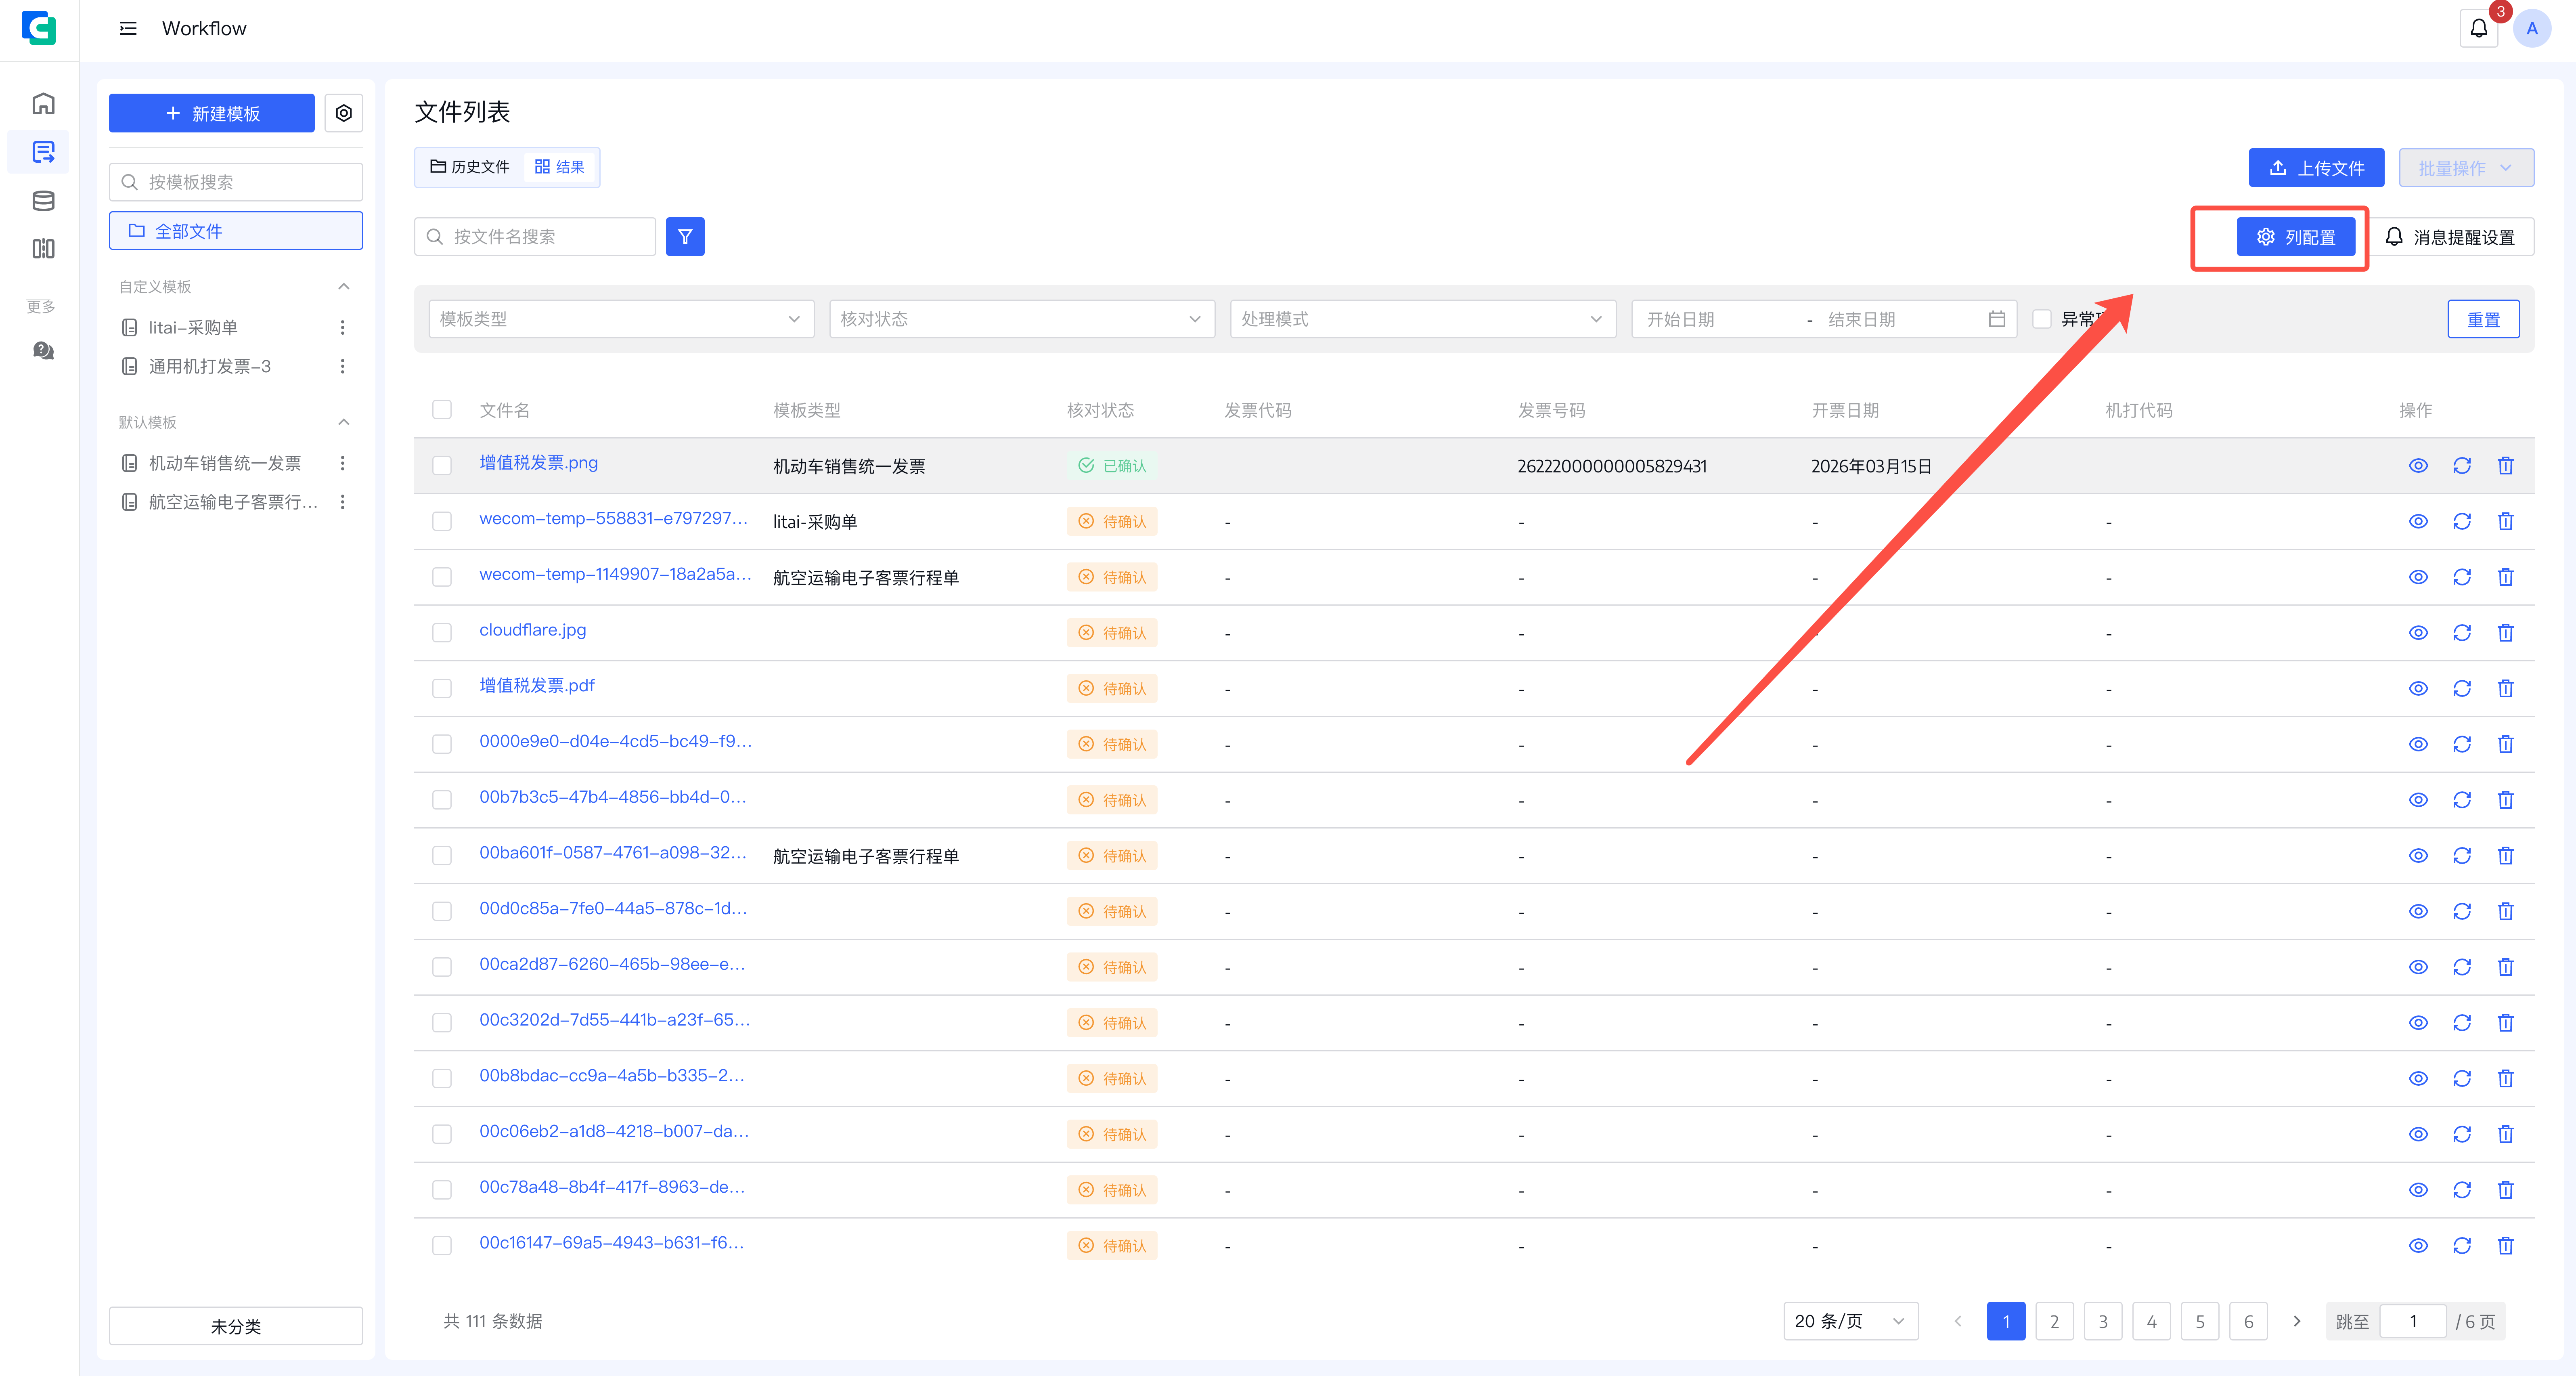The image size is (2576, 1376).
Task: Click the blue filter funnel button
Action: pyautogui.click(x=685, y=237)
